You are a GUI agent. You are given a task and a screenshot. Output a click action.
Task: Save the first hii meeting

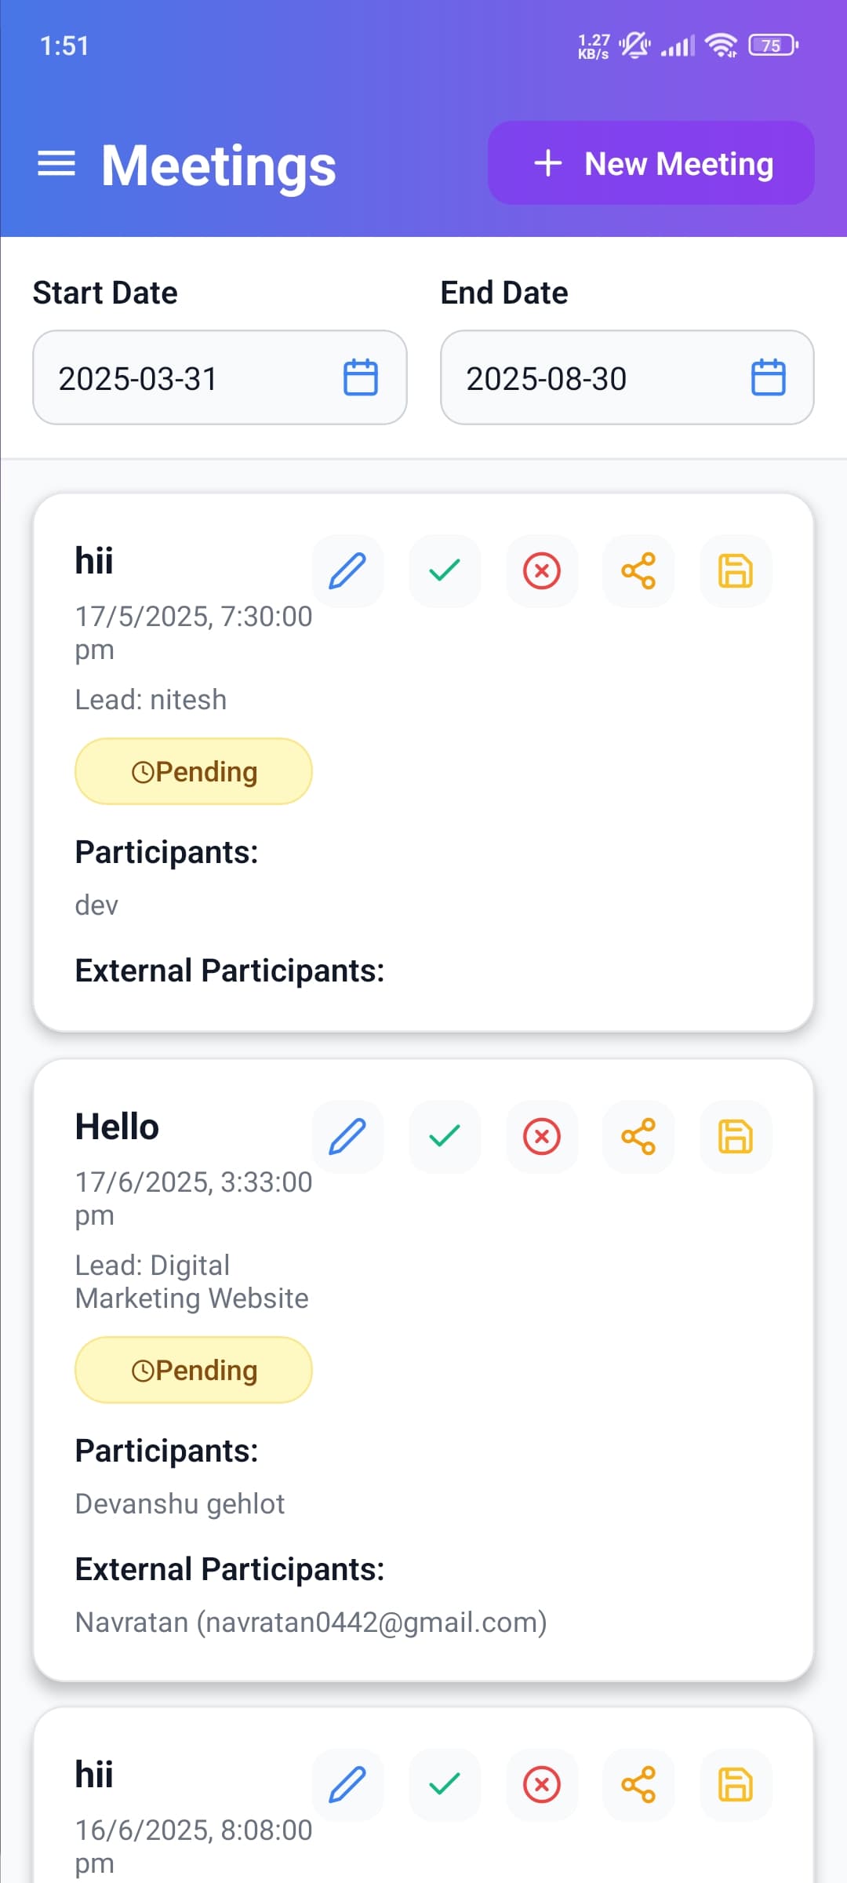pos(736,570)
